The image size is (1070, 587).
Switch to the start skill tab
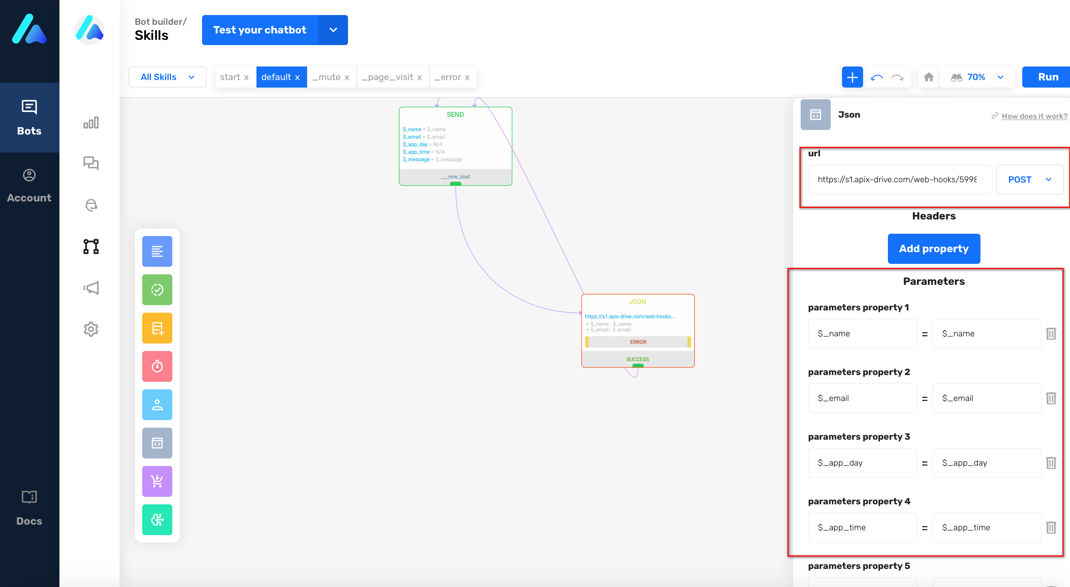[x=230, y=77]
